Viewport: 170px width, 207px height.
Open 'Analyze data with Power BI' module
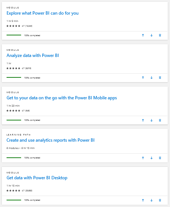(33, 55)
